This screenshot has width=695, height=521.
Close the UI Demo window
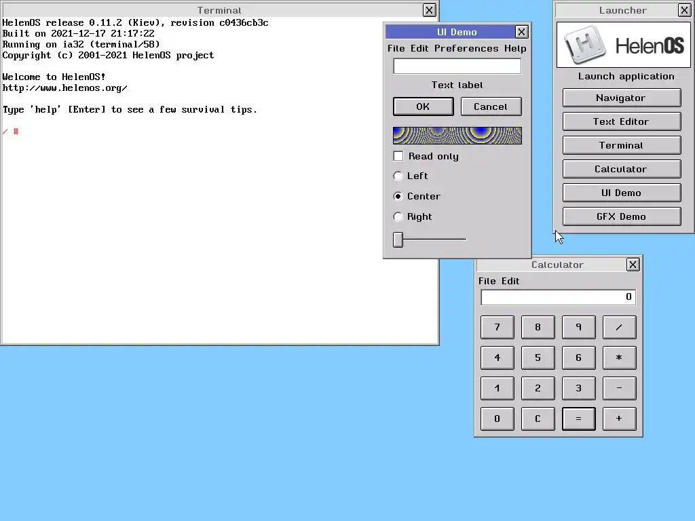(521, 32)
